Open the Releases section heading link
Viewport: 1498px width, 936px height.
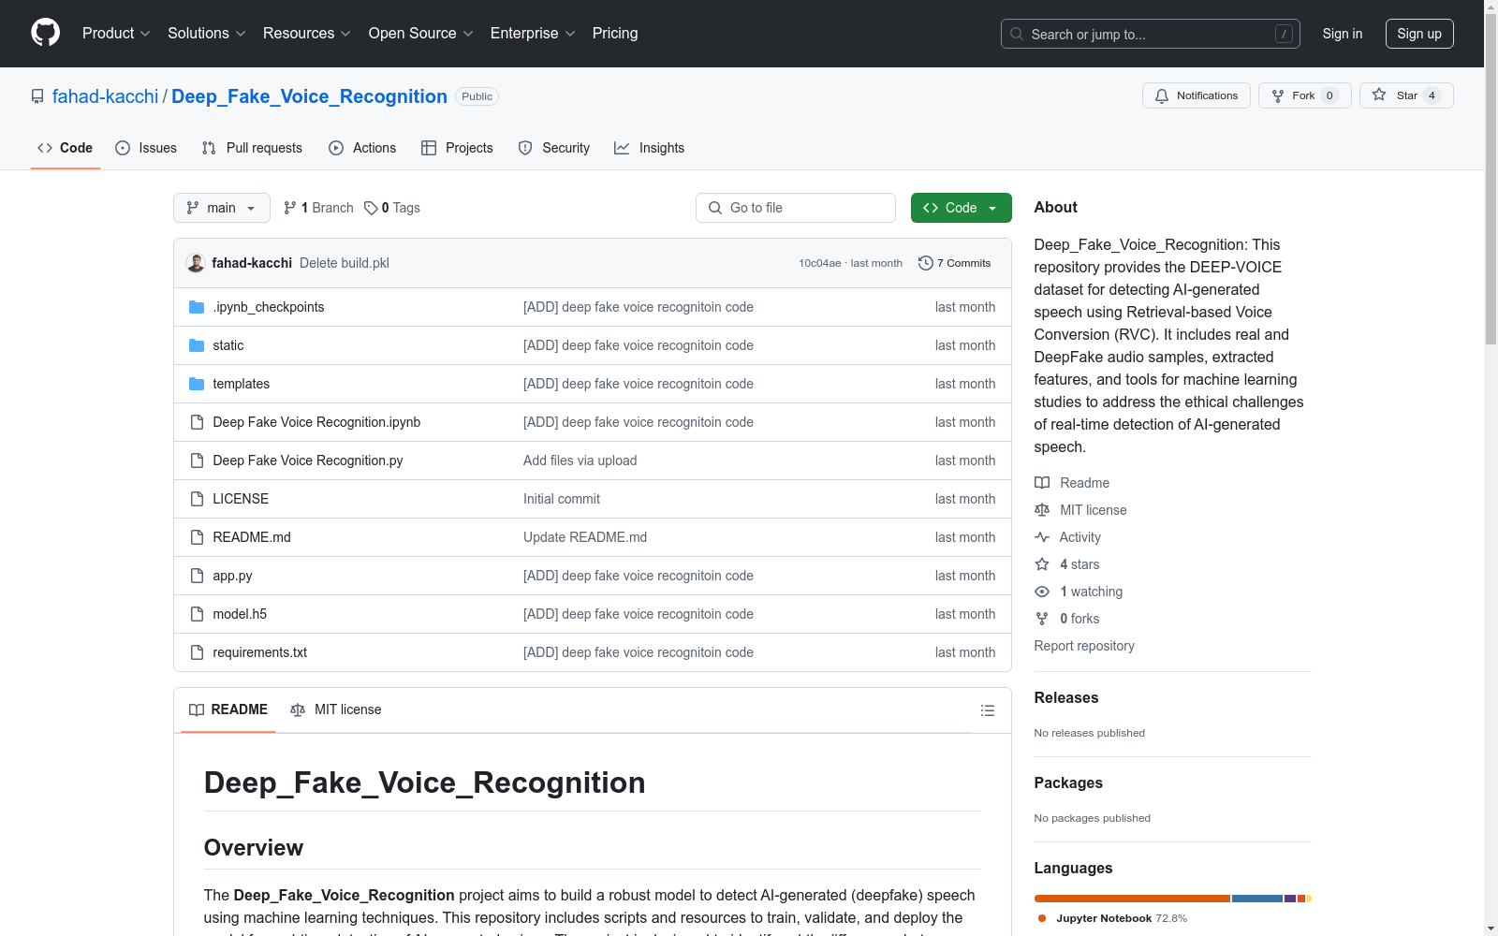tap(1066, 697)
